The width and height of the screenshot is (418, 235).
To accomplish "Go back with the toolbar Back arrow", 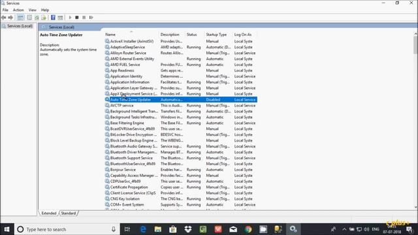I will [4, 18].
